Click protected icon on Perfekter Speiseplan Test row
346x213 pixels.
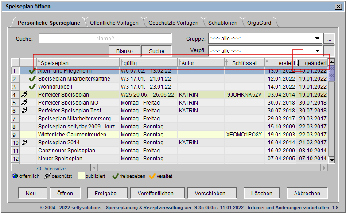[x=24, y=111]
